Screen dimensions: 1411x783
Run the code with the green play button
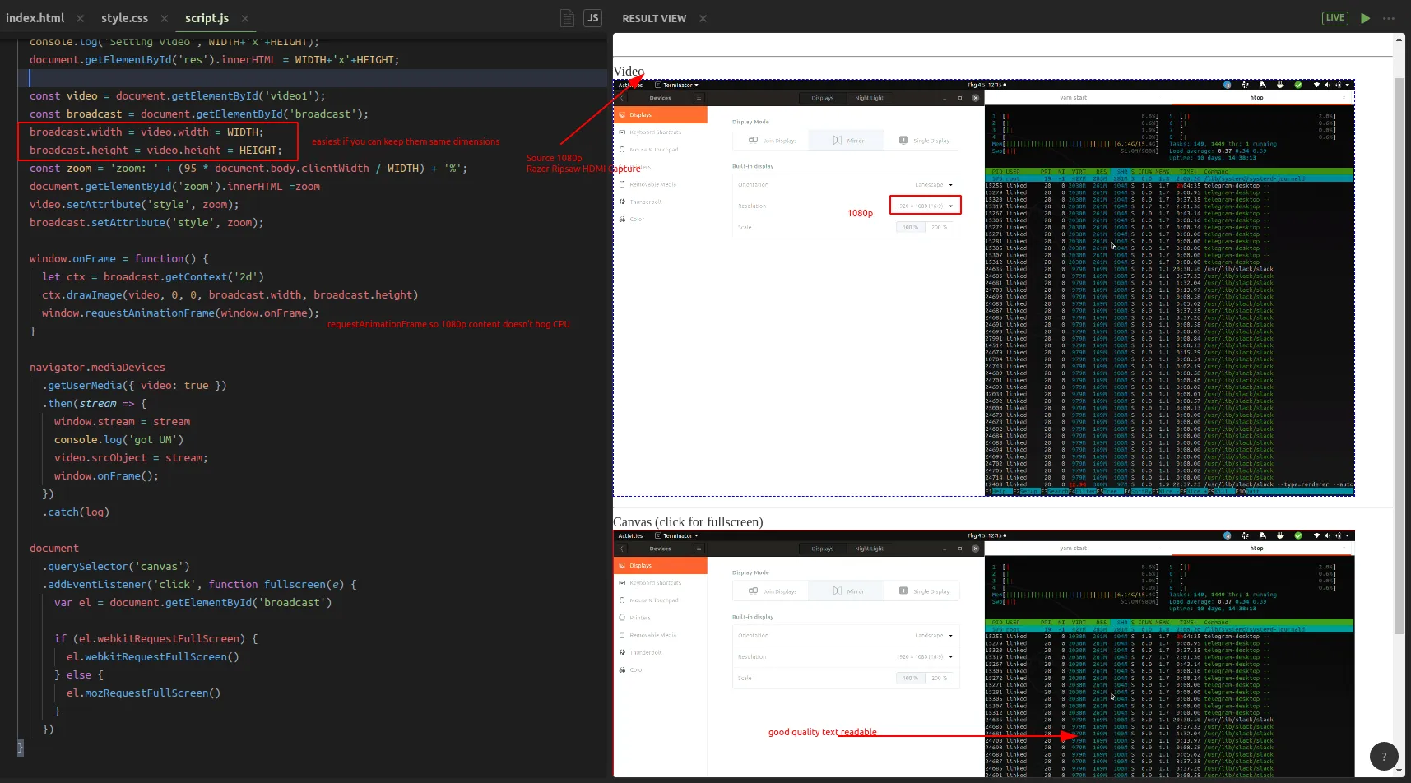[x=1365, y=18]
